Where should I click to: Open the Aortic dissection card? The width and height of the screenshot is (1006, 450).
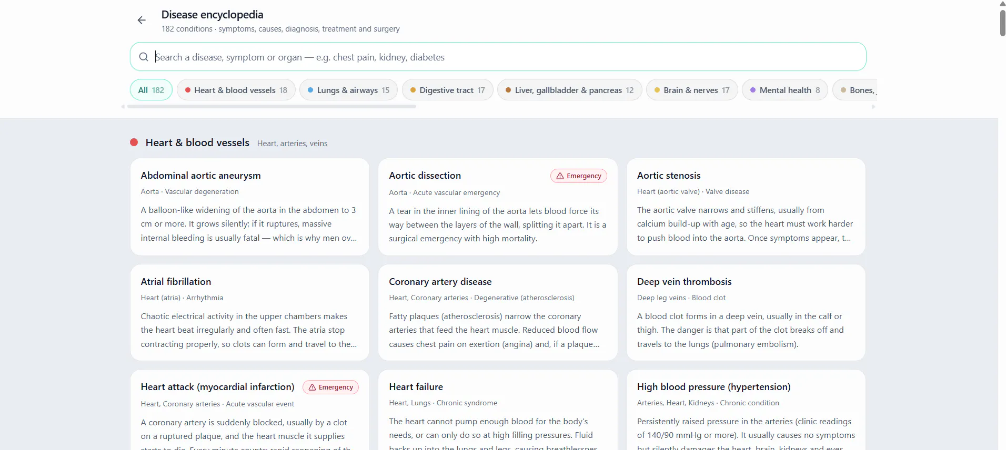click(x=498, y=207)
